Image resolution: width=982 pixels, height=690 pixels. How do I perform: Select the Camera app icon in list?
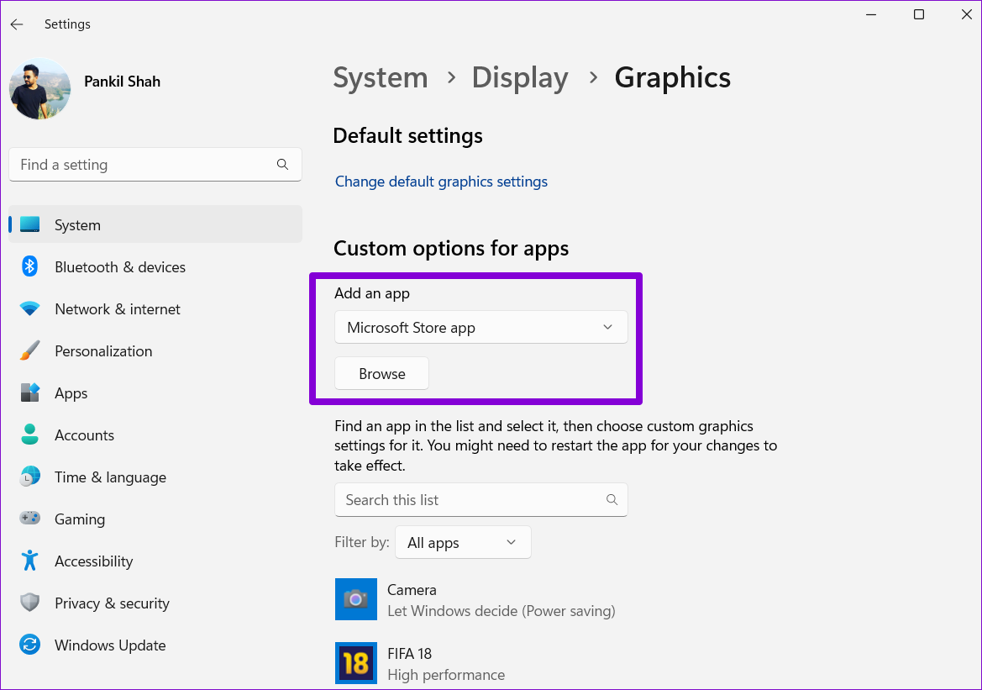pos(356,599)
